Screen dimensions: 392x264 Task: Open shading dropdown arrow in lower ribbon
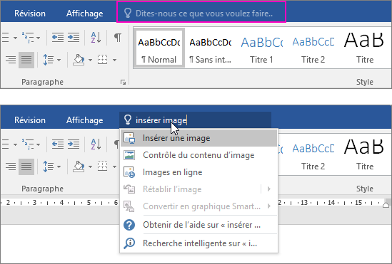90,167
